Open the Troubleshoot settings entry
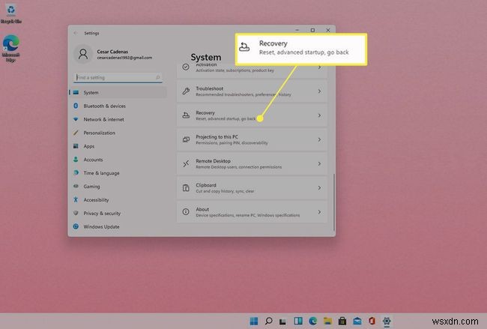The width and height of the screenshot is (487, 329). (252, 91)
